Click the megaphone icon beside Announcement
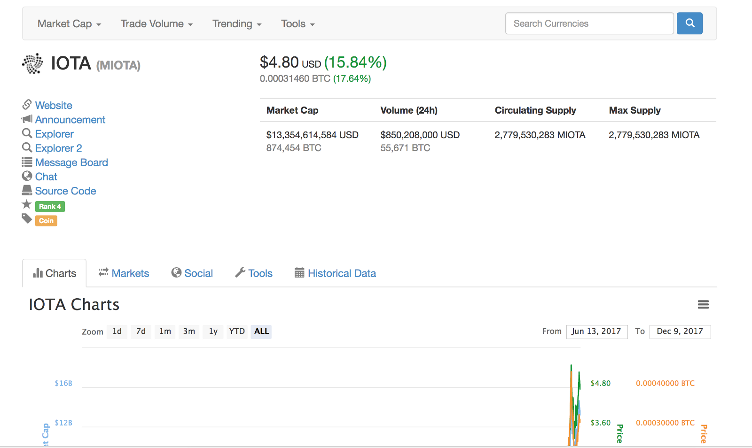Viewport: 752px width, 448px height. pyautogui.click(x=27, y=119)
